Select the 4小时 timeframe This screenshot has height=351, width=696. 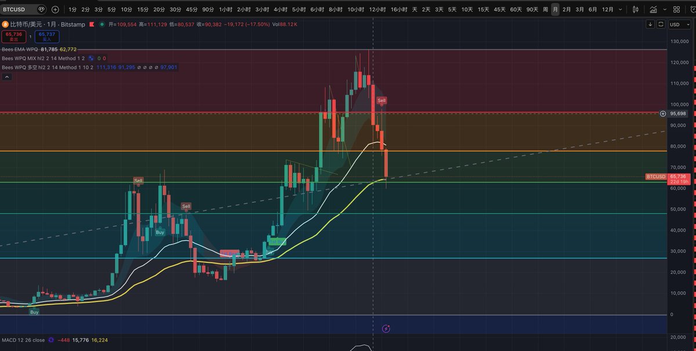click(x=280, y=9)
